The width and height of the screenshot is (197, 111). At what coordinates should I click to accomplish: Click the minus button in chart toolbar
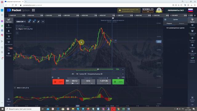[x=43, y=22]
